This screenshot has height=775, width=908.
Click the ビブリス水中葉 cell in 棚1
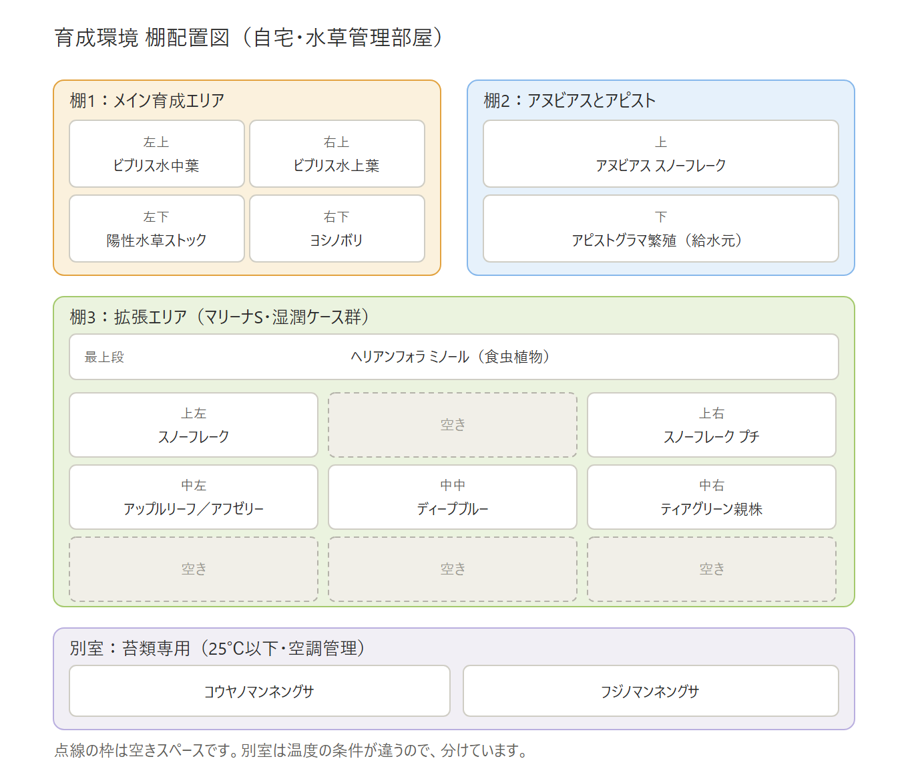[157, 154]
